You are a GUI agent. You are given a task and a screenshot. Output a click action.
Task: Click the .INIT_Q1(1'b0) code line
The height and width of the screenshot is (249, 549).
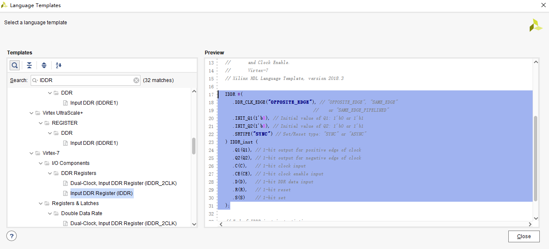coord(298,118)
